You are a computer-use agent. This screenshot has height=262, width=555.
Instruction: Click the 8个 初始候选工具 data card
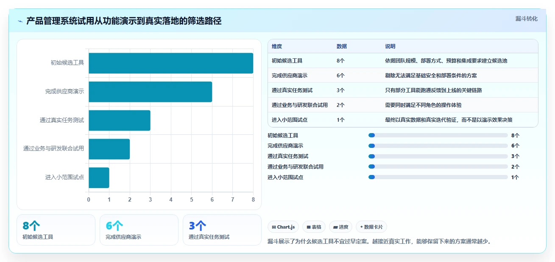click(56, 230)
